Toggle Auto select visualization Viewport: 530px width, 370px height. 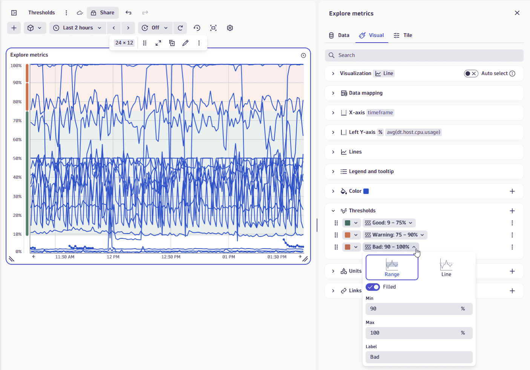coord(471,74)
